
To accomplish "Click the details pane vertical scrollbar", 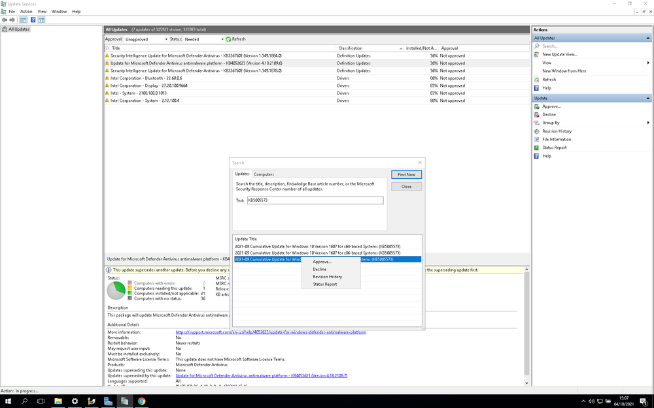I will [x=526, y=324].
